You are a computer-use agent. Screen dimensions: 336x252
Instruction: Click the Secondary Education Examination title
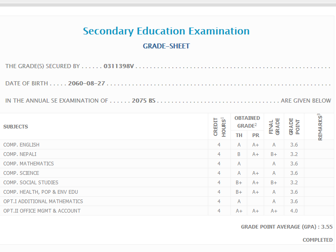[x=166, y=31]
